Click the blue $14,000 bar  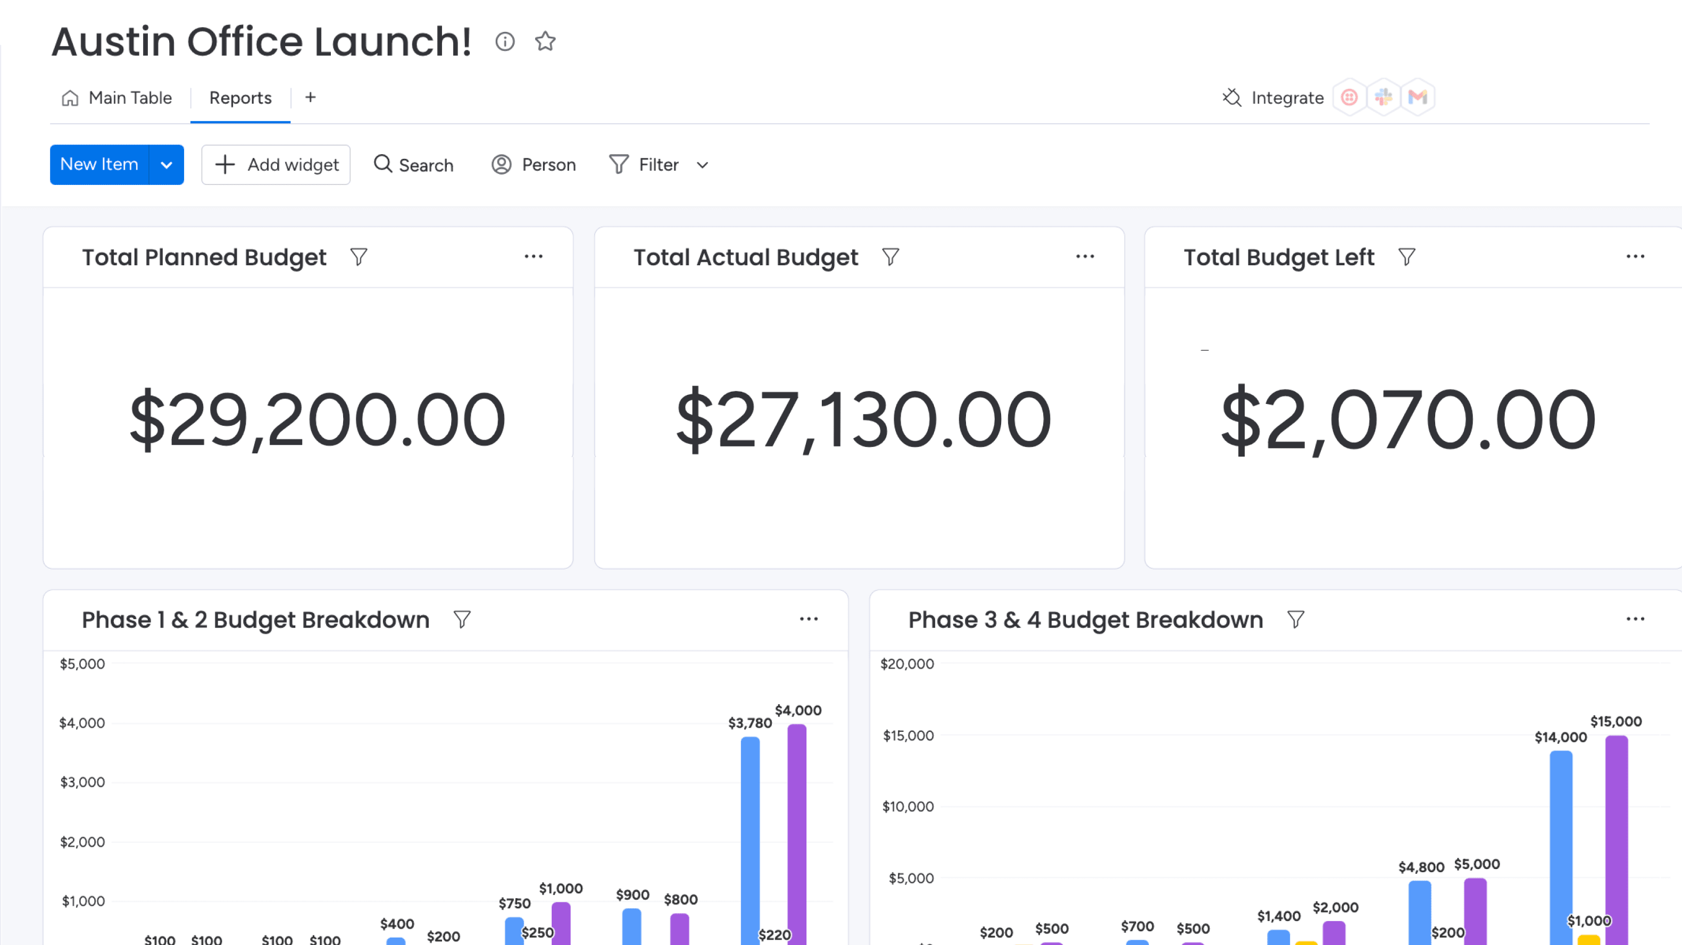[x=1561, y=847]
